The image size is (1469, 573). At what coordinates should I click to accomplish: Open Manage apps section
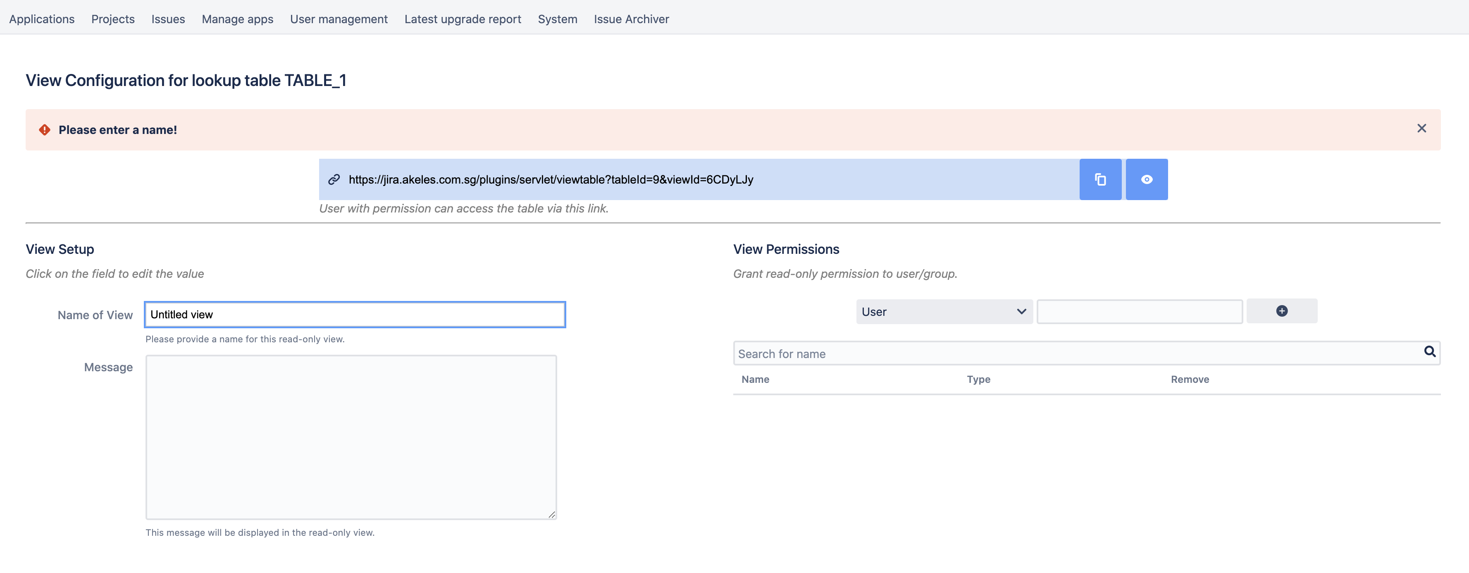(x=237, y=19)
